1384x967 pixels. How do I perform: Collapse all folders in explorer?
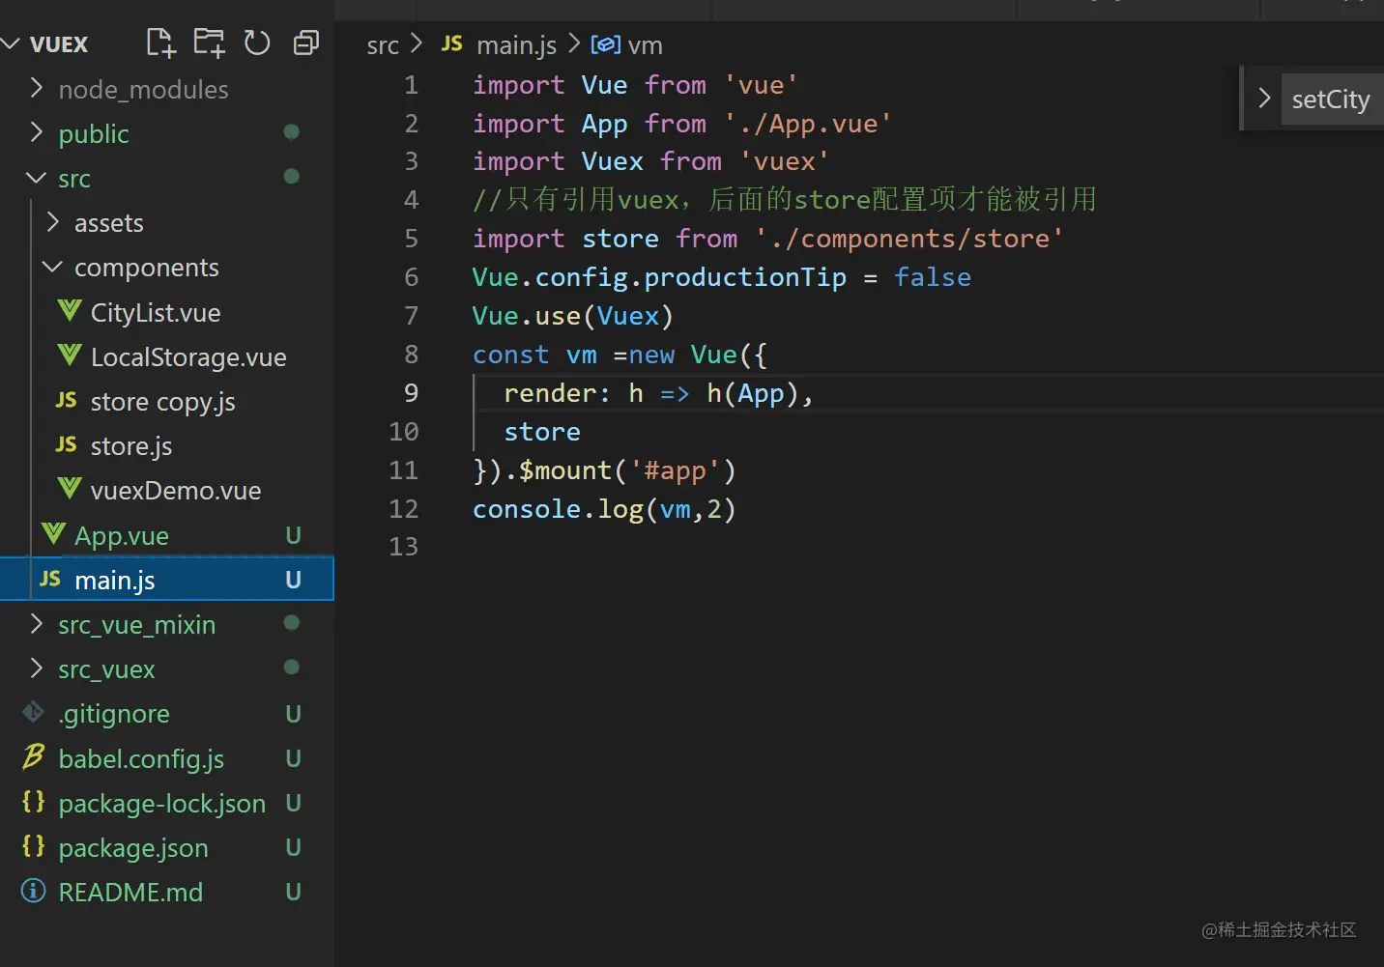coord(305,43)
